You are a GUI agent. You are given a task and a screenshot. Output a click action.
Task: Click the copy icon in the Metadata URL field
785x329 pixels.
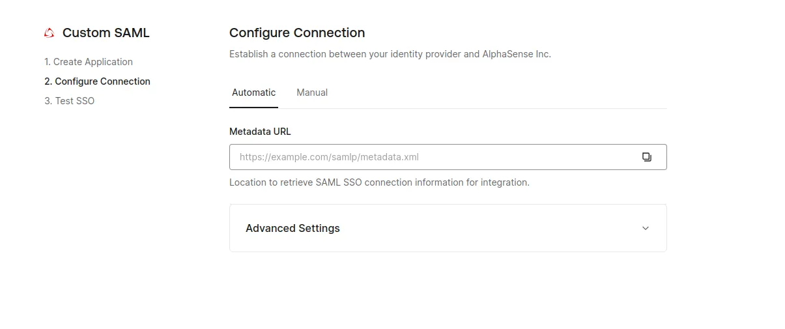[646, 157]
